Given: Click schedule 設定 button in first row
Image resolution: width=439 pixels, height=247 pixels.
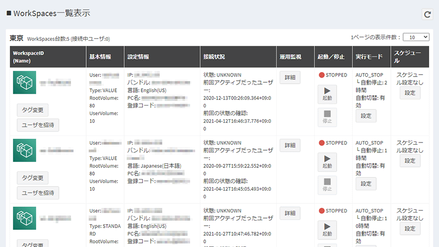Looking at the screenshot, I should (x=410, y=93).
